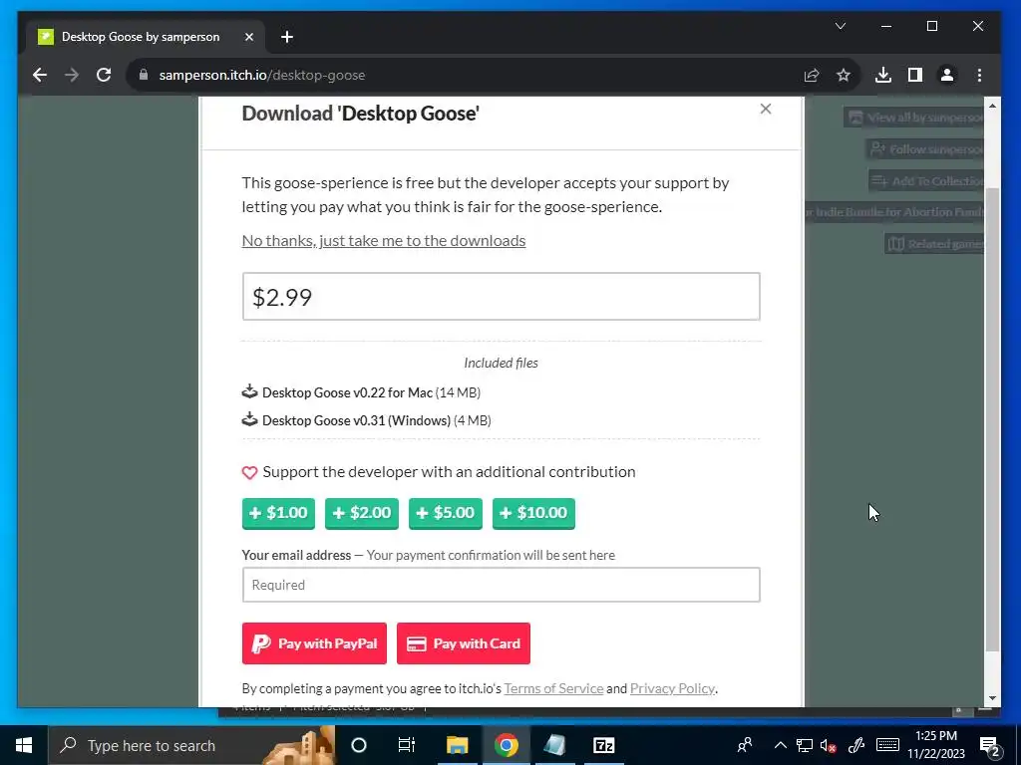Open File Explorer from taskbar
This screenshot has width=1021, height=765.
pyautogui.click(x=457, y=745)
